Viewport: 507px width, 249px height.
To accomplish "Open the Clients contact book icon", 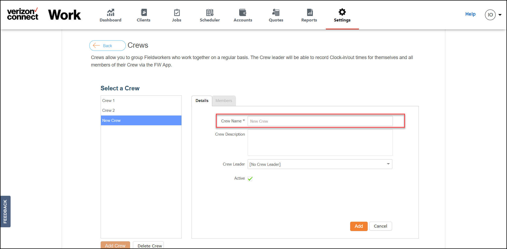I will tap(144, 12).
